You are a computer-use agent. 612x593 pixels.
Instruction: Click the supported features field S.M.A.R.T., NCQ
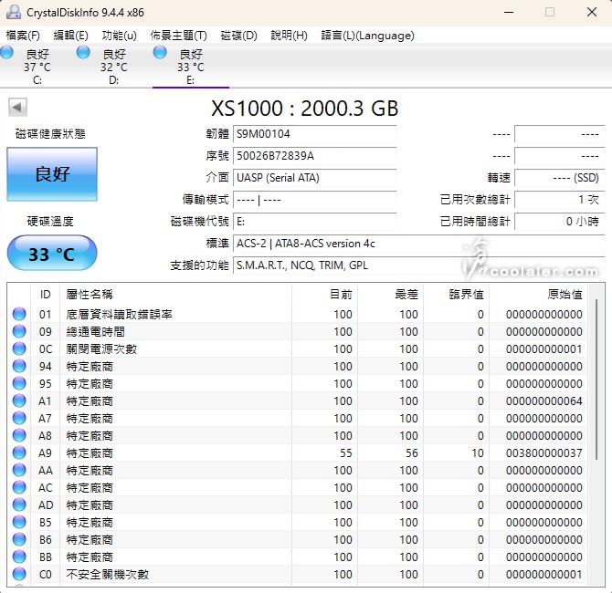coord(418,265)
